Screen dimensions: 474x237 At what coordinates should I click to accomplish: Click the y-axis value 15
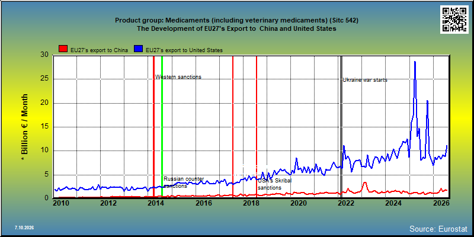tap(44, 127)
